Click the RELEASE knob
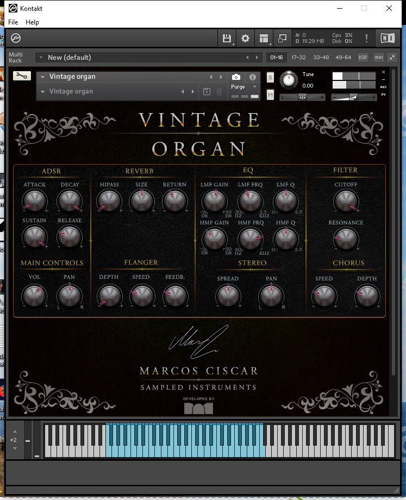 click(70, 237)
